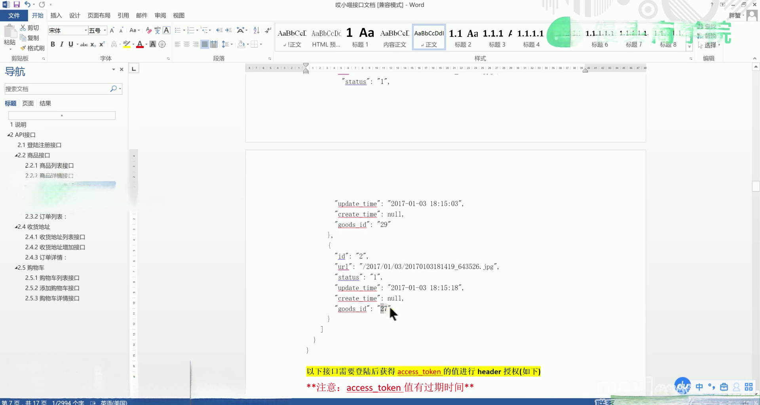Screen dimensions: 760x405
Task: Open font color dropdown arrow
Action: 146,44
